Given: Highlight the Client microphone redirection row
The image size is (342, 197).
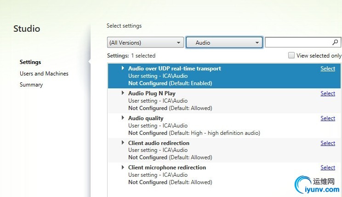Looking at the screenshot, I should click(x=224, y=175).
